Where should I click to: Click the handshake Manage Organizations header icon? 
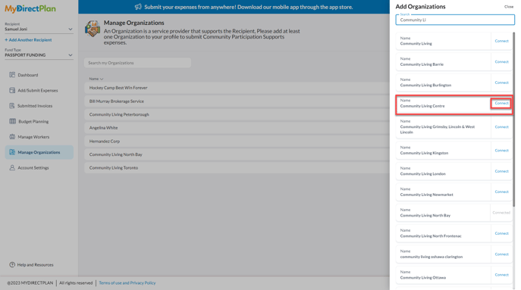(93, 30)
